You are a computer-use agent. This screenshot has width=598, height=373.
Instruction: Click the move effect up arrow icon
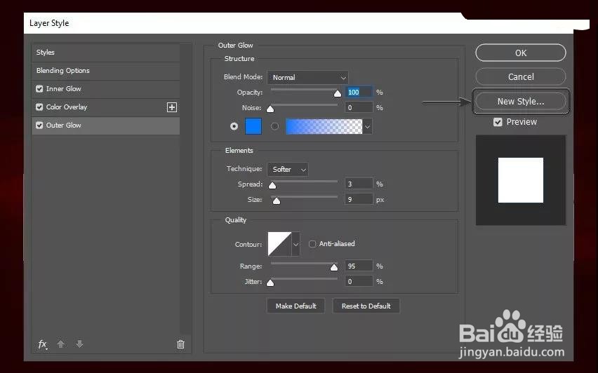tap(60, 344)
